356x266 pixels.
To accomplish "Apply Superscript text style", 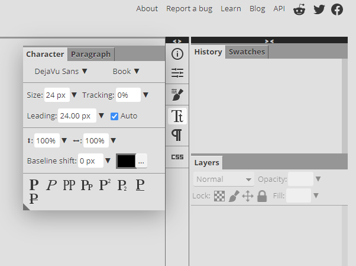I will click(x=105, y=185).
